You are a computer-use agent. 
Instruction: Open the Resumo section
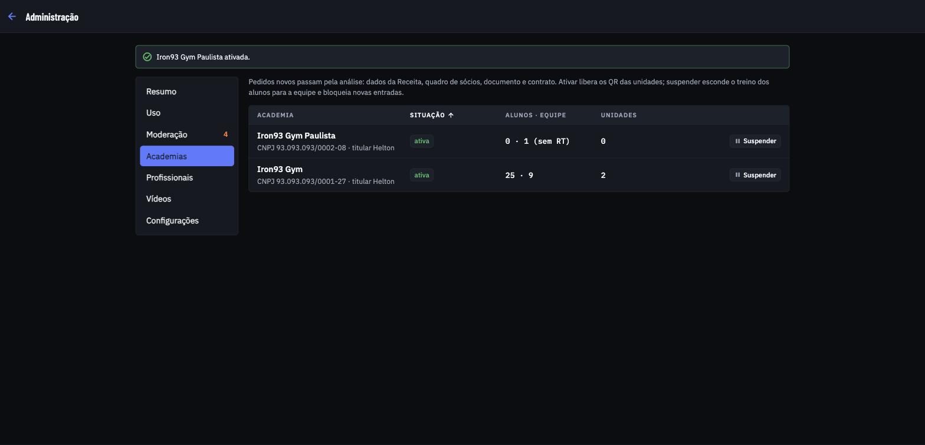point(187,91)
